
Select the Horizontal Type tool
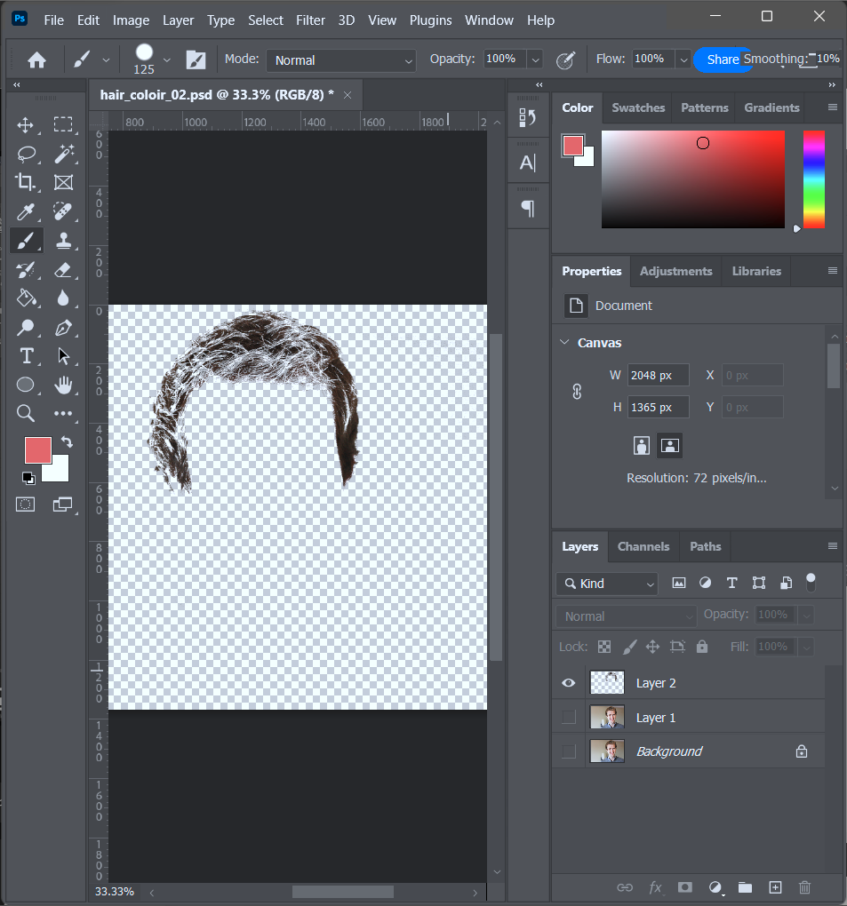coord(26,356)
